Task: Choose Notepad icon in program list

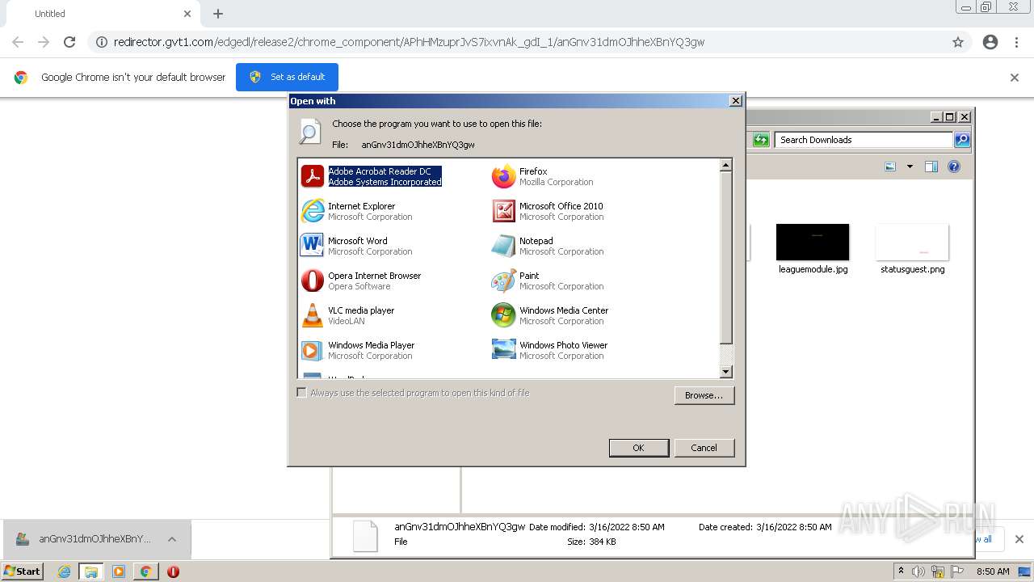Action: tap(503, 246)
